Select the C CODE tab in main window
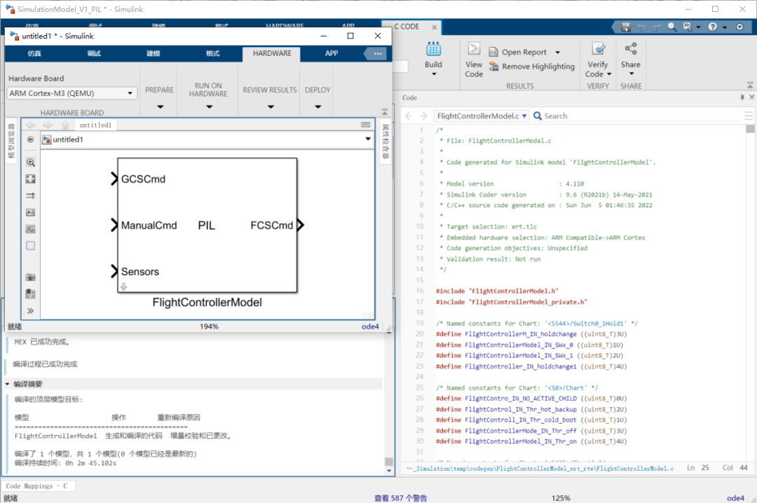757x503 pixels. point(407,27)
